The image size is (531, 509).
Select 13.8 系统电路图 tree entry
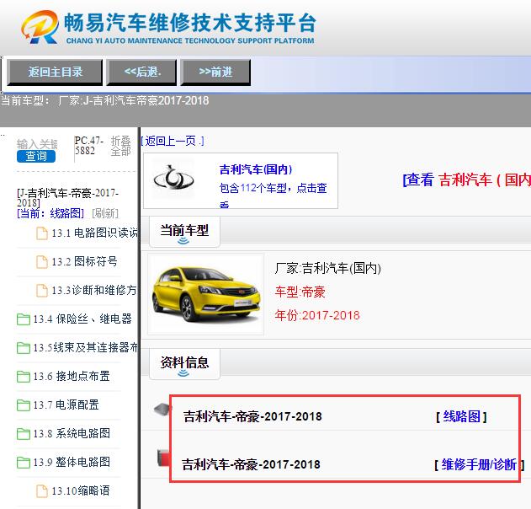(x=72, y=433)
